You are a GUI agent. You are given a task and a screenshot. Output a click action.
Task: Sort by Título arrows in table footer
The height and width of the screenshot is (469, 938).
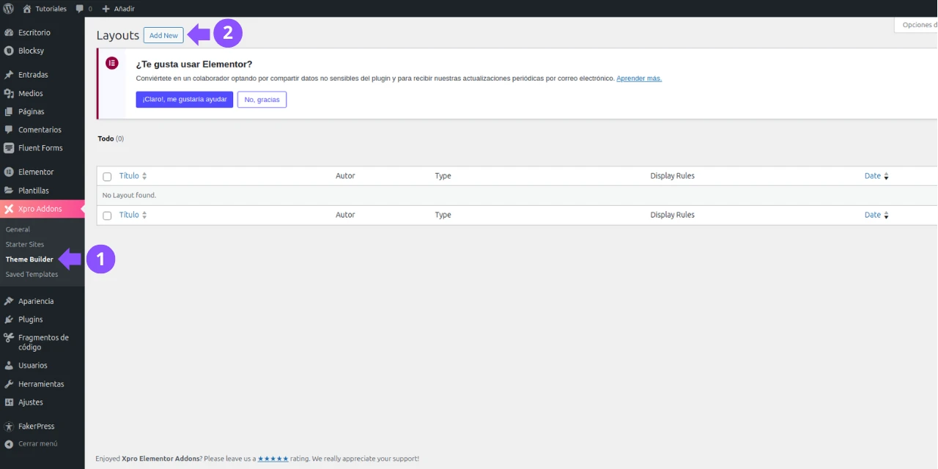(144, 215)
